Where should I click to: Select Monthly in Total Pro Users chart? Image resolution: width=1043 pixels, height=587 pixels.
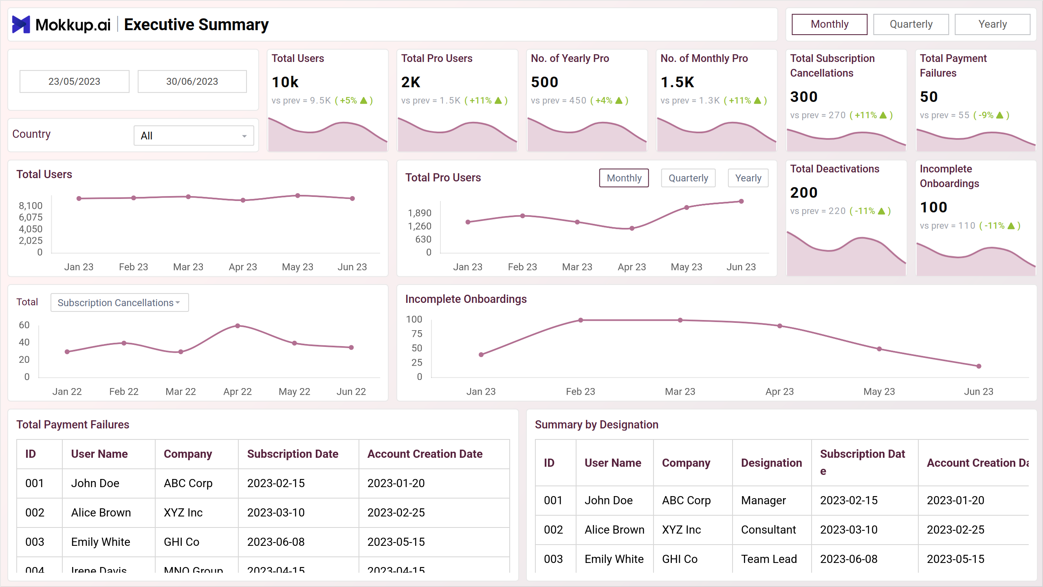(624, 178)
